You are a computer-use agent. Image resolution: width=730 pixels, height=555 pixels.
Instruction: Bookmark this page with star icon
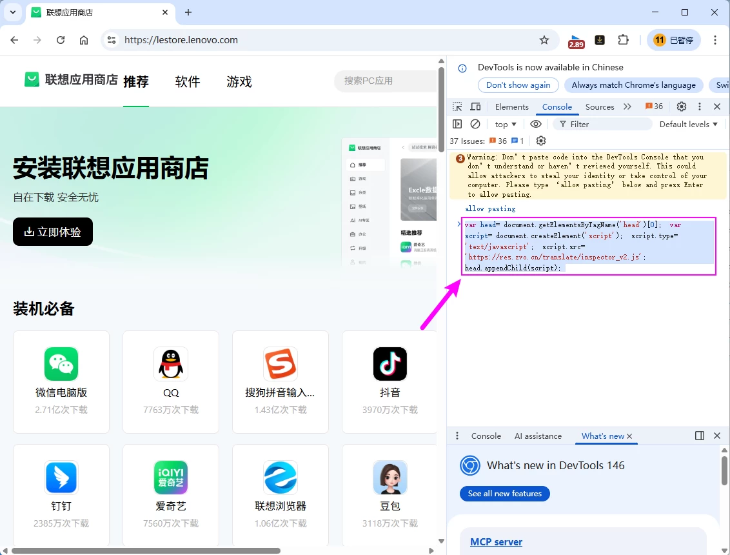click(x=544, y=40)
